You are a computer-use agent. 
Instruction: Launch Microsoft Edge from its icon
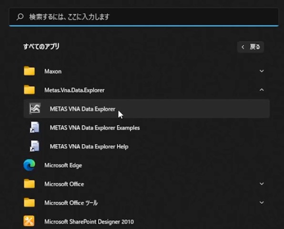point(30,165)
